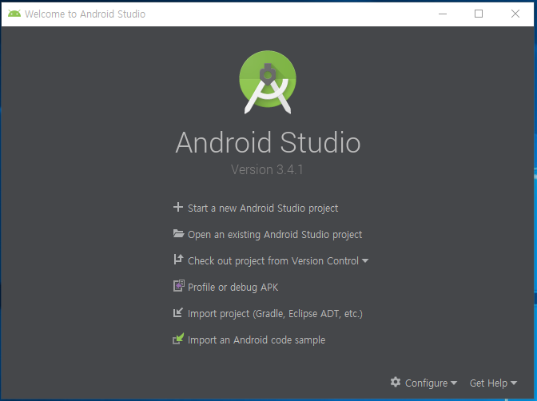Expand the Version Control dropdown arrow
Screen dimensions: 537x401
[x=365, y=261]
